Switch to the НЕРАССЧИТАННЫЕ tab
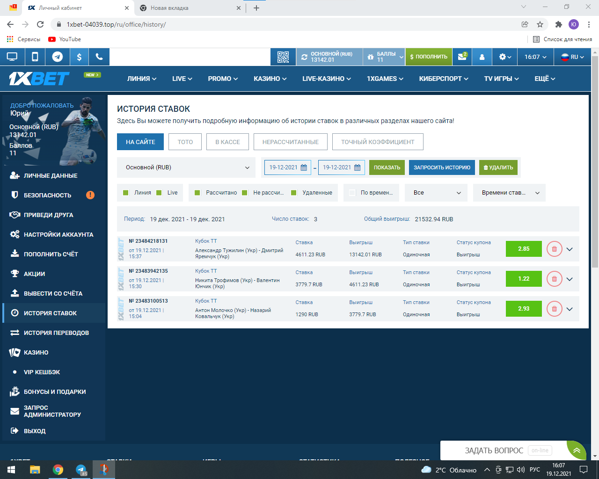 [x=290, y=142]
